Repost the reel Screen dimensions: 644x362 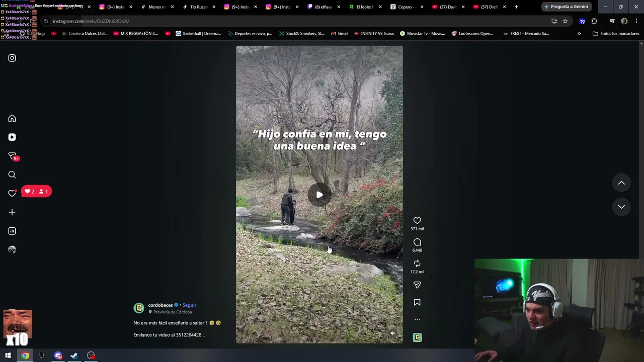click(417, 263)
